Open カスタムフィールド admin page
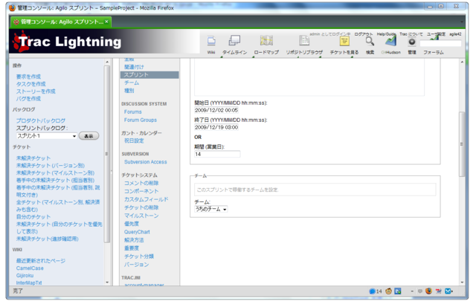The width and height of the screenshot is (476, 307). click(146, 199)
